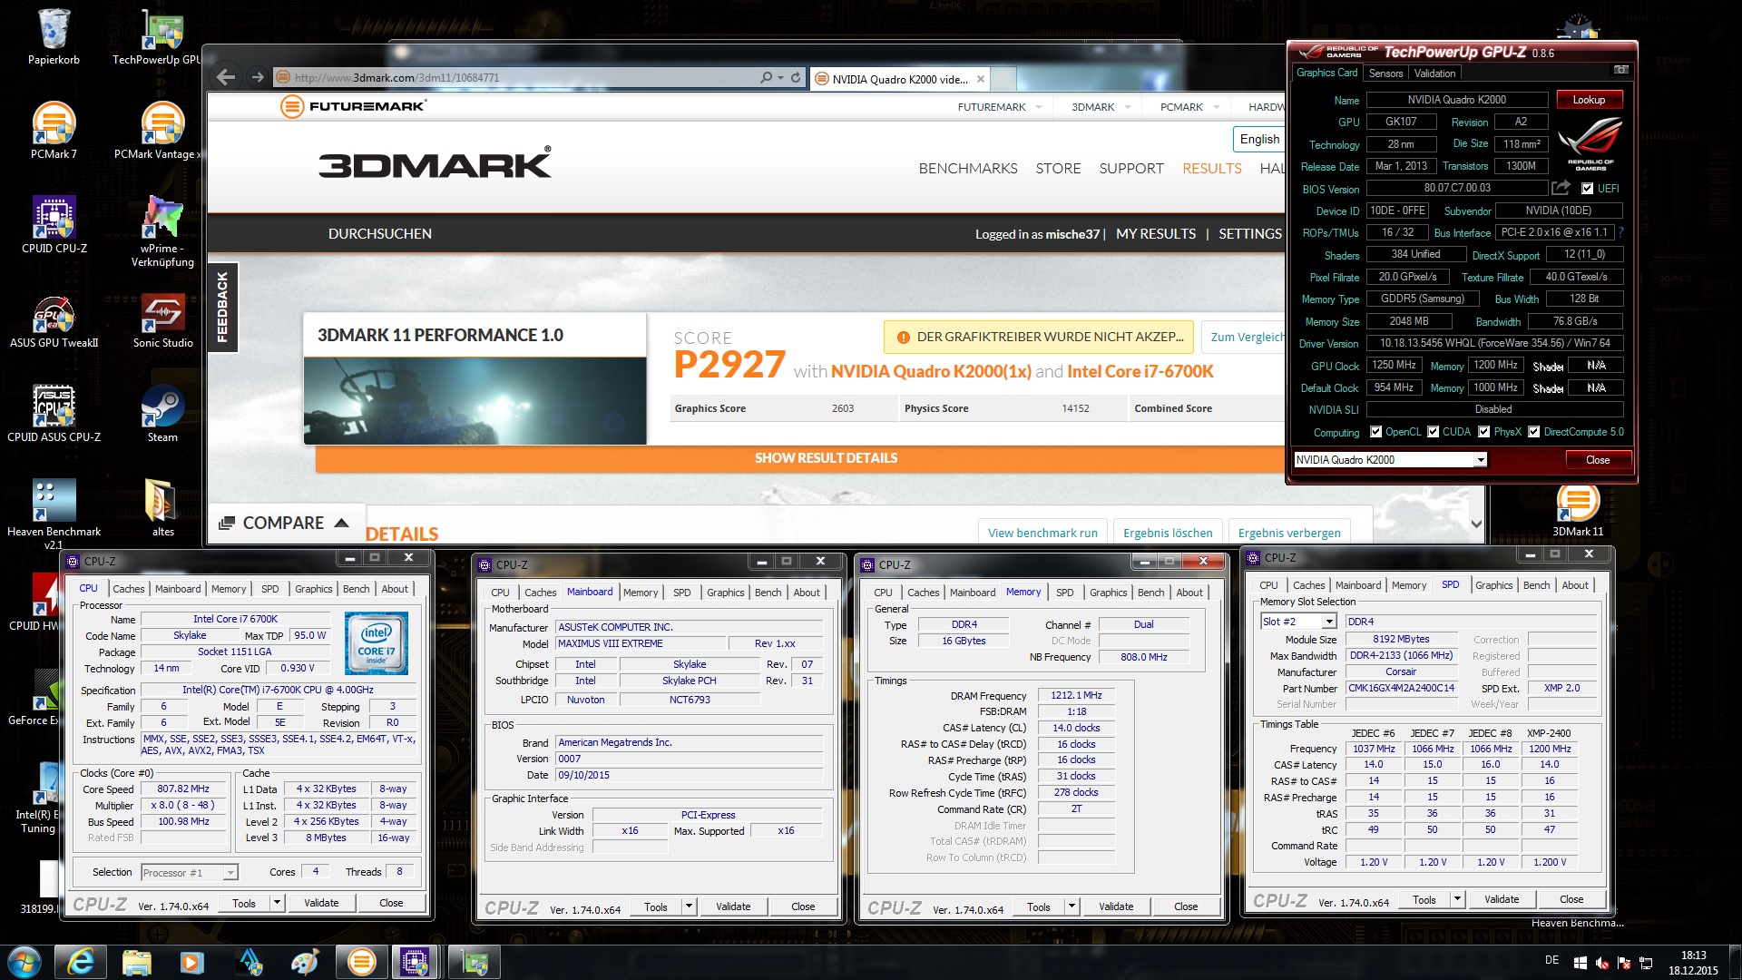1742x980 pixels.
Task: Toggle the DirectCompute 5.0 checkbox
Action: 1534,432
